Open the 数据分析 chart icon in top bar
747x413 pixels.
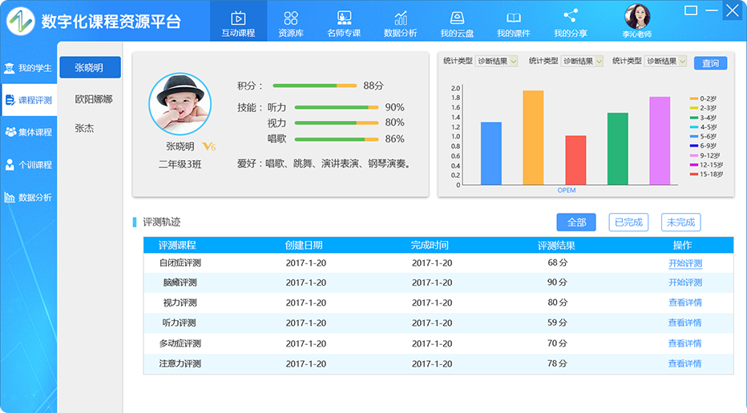(400, 18)
